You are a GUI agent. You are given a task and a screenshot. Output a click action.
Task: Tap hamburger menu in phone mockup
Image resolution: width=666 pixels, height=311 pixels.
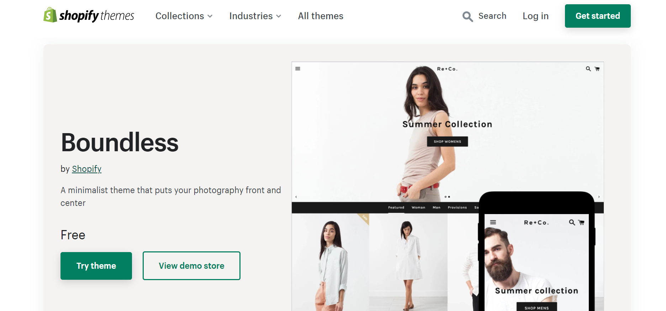493,222
